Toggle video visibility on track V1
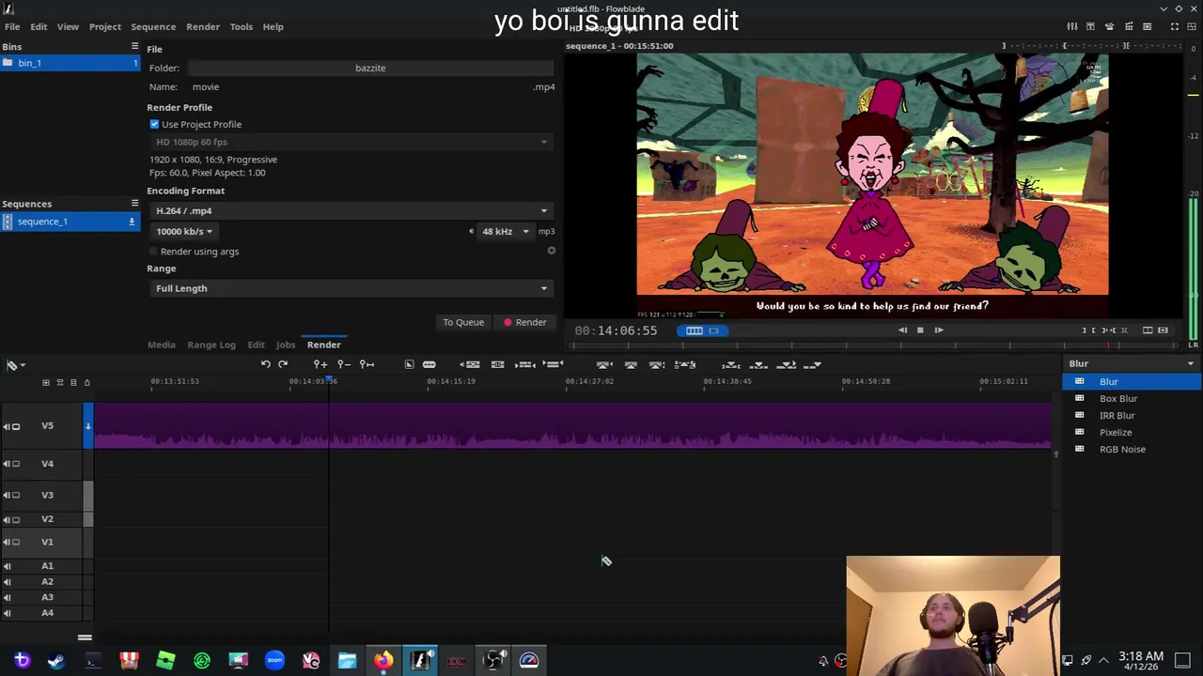1203x676 pixels. tap(16, 542)
